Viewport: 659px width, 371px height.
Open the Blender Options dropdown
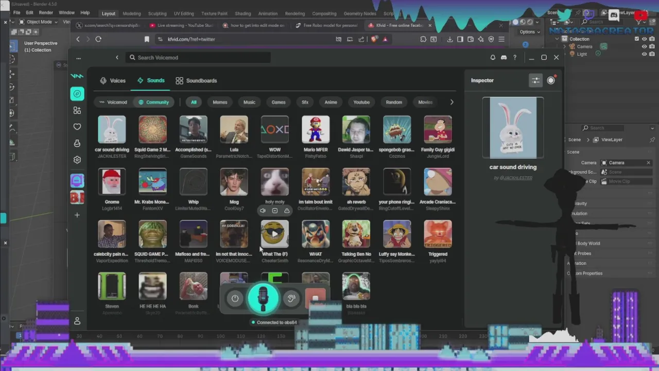(x=529, y=32)
